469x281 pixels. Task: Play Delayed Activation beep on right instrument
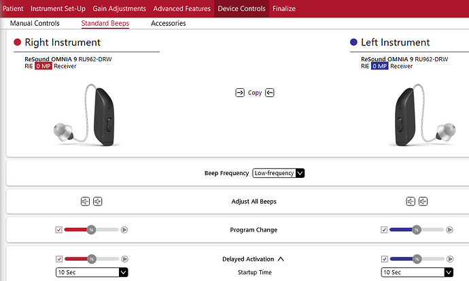(124, 259)
